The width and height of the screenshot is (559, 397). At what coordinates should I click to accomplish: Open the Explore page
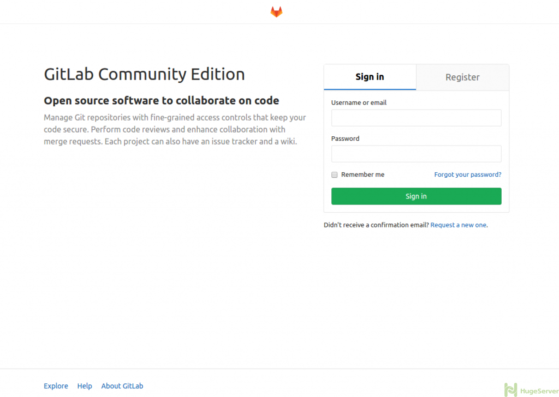56,386
